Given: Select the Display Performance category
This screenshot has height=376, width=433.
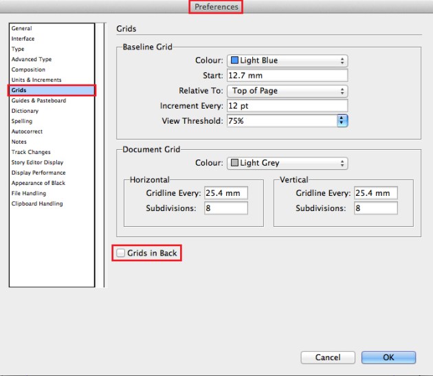Looking at the screenshot, I should pos(38,173).
